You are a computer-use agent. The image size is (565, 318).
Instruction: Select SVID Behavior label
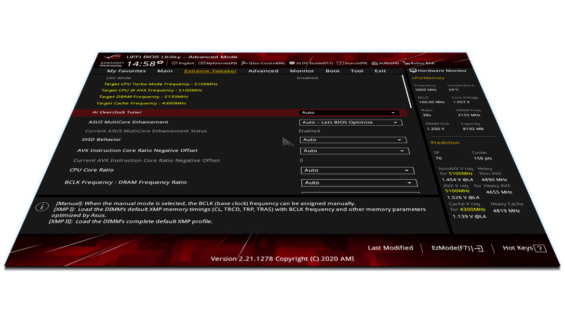point(101,140)
